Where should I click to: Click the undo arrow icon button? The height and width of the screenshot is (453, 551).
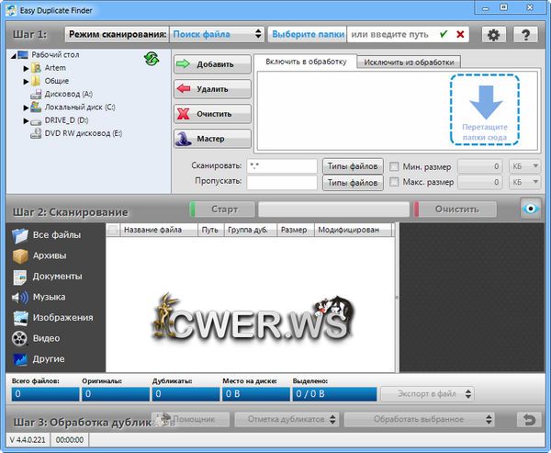click(x=528, y=419)
